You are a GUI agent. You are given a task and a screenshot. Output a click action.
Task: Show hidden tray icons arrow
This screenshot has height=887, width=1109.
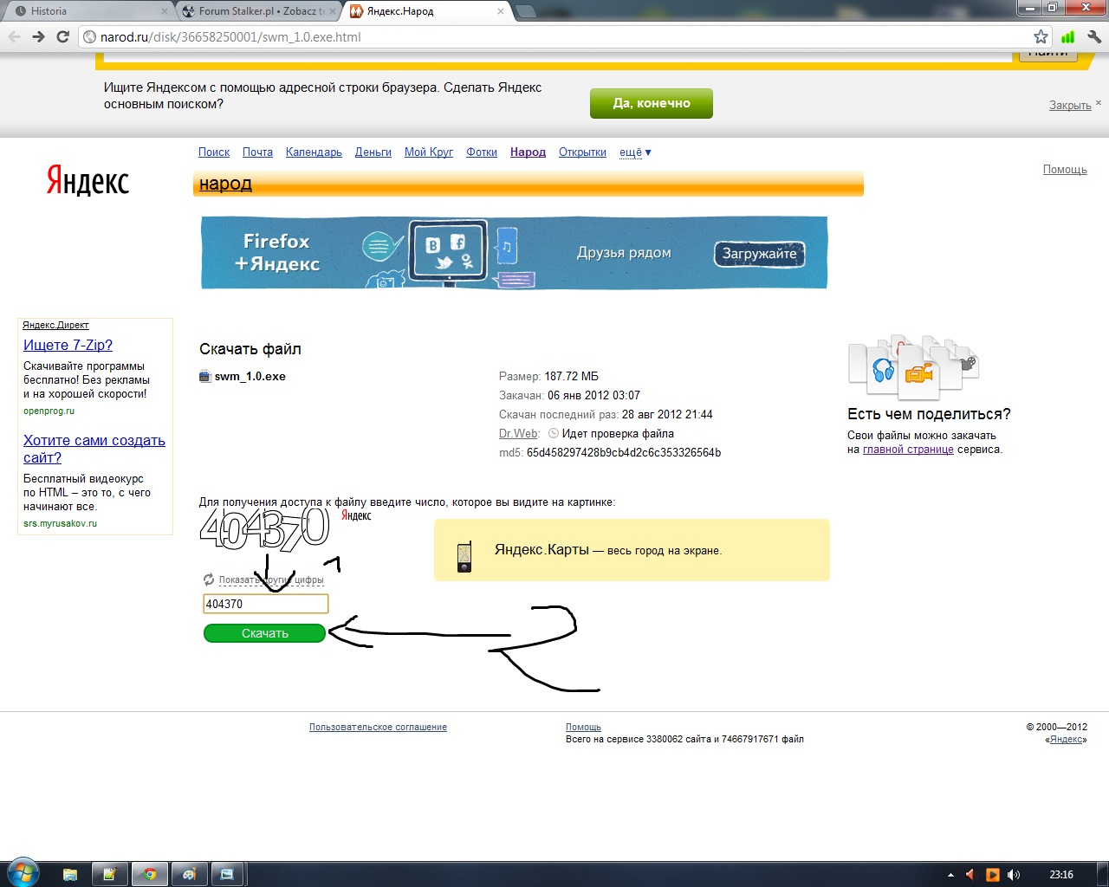[x=950, y=875]
